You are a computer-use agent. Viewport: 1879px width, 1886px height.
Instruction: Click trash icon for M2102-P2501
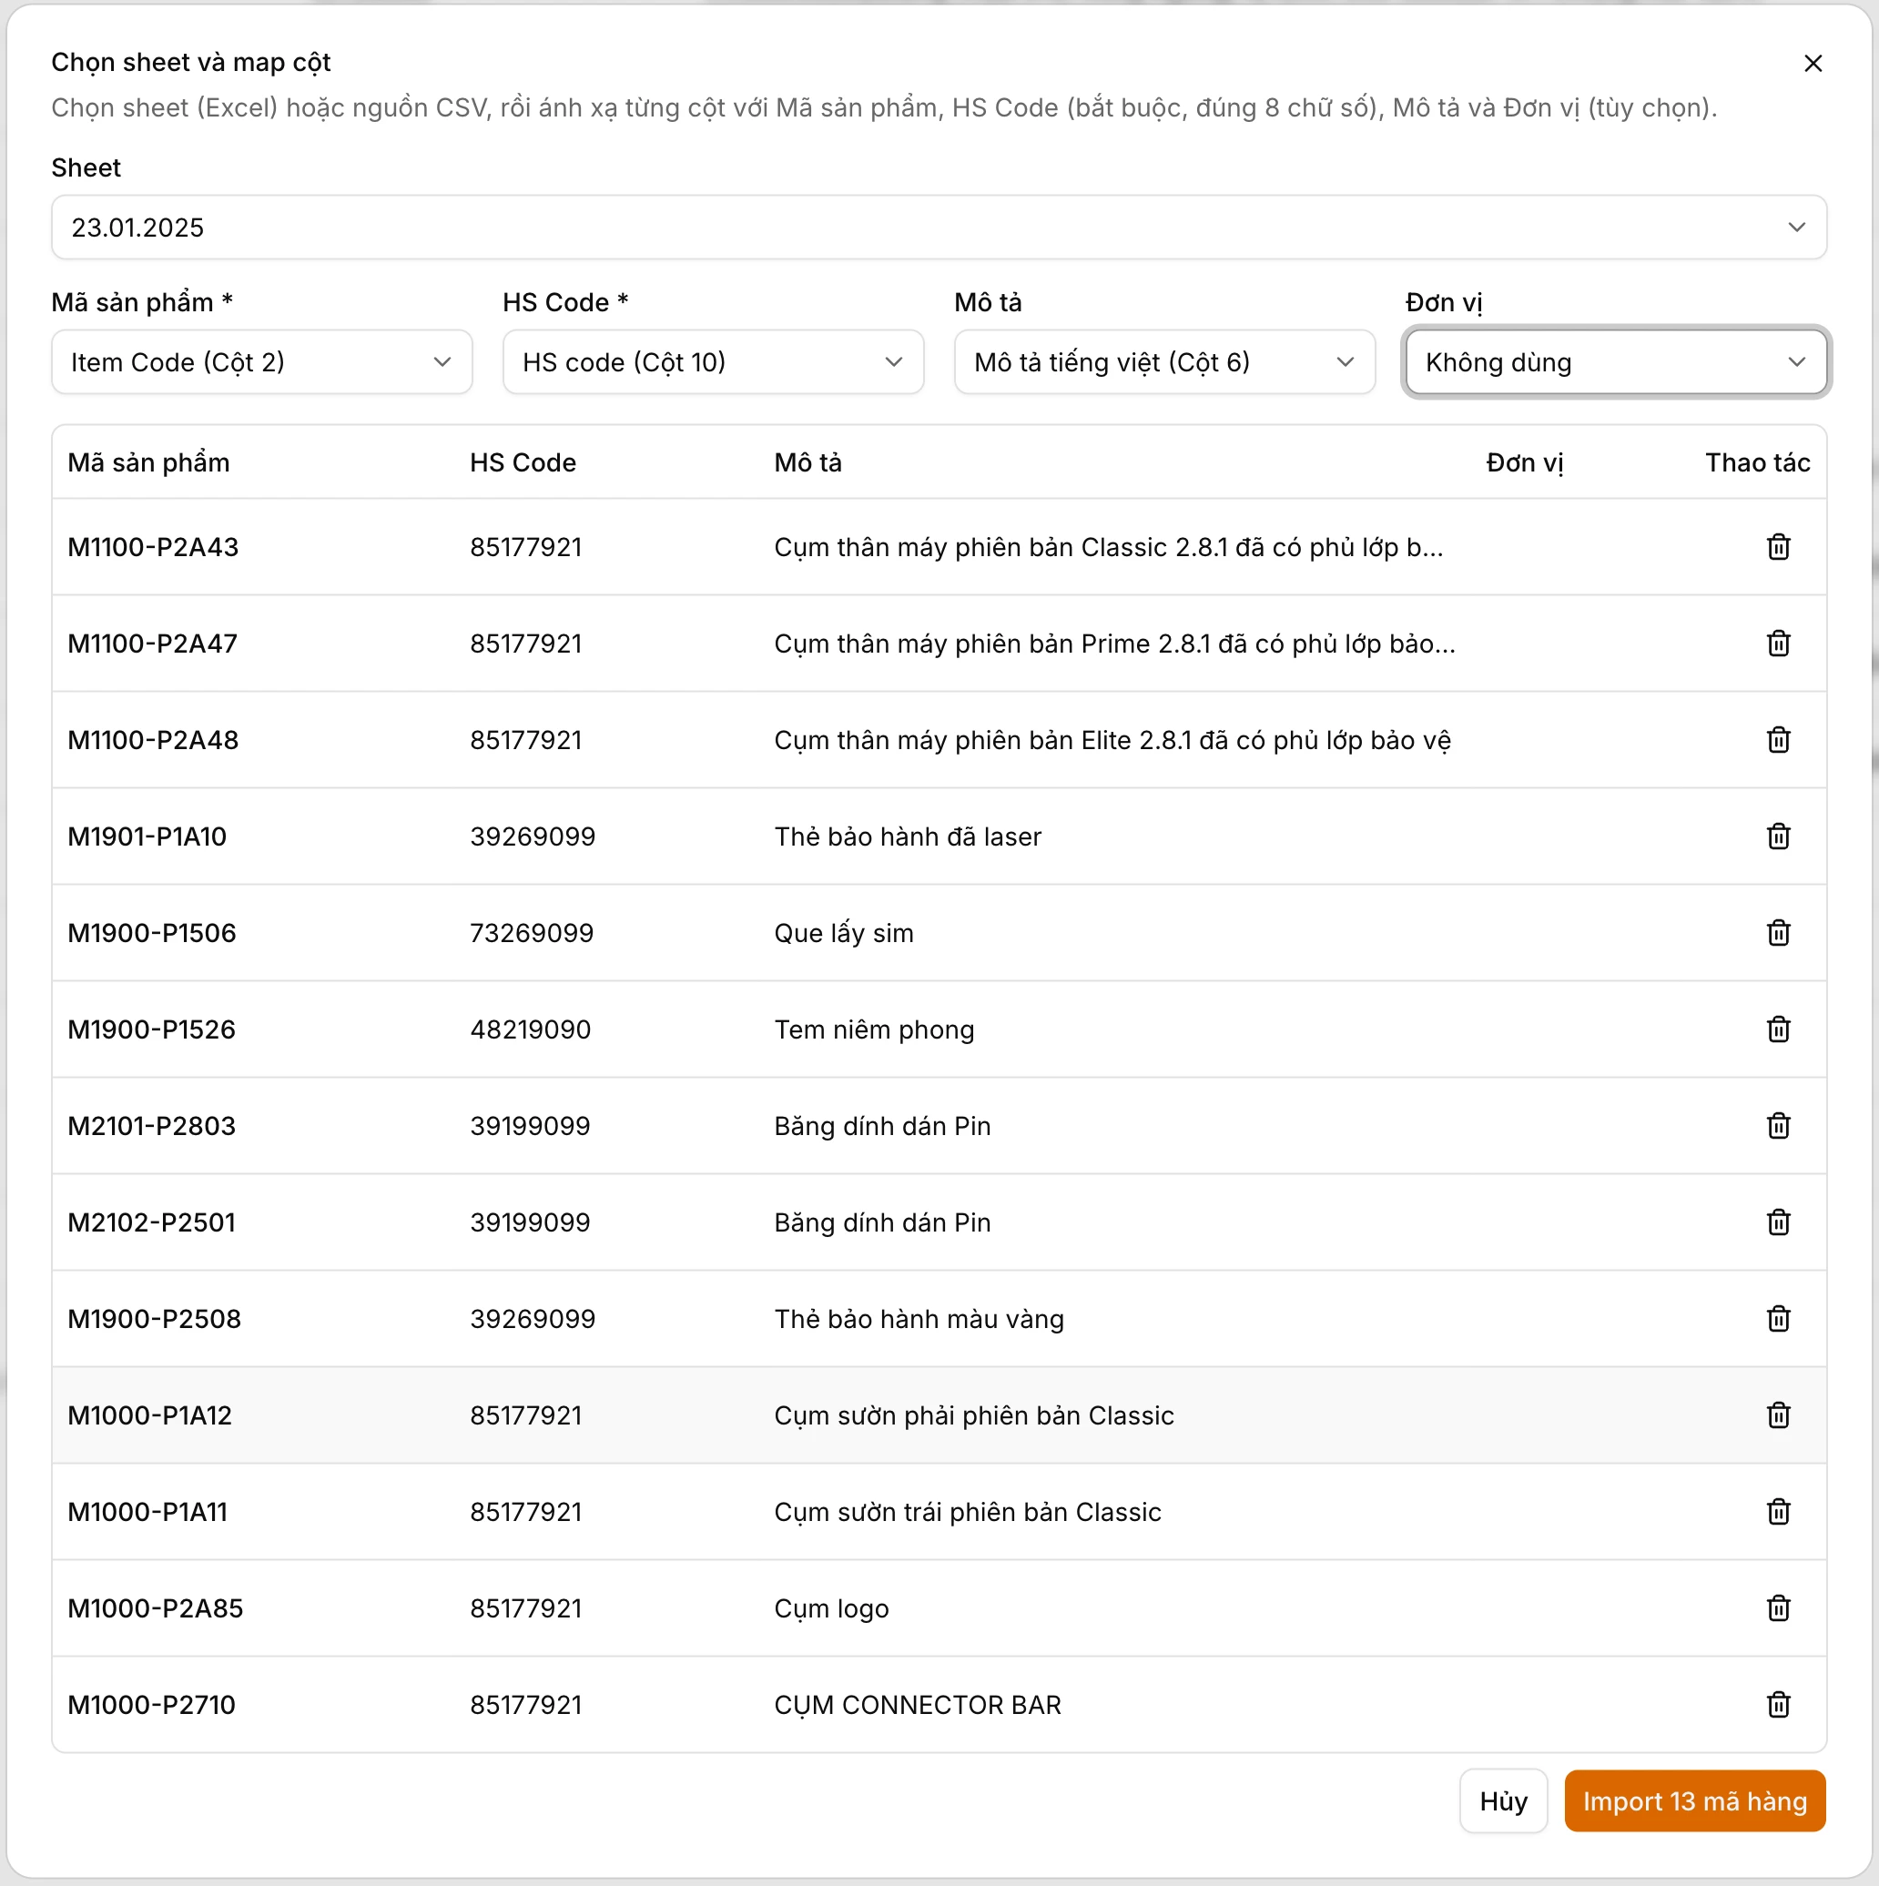[1777, 1223]
